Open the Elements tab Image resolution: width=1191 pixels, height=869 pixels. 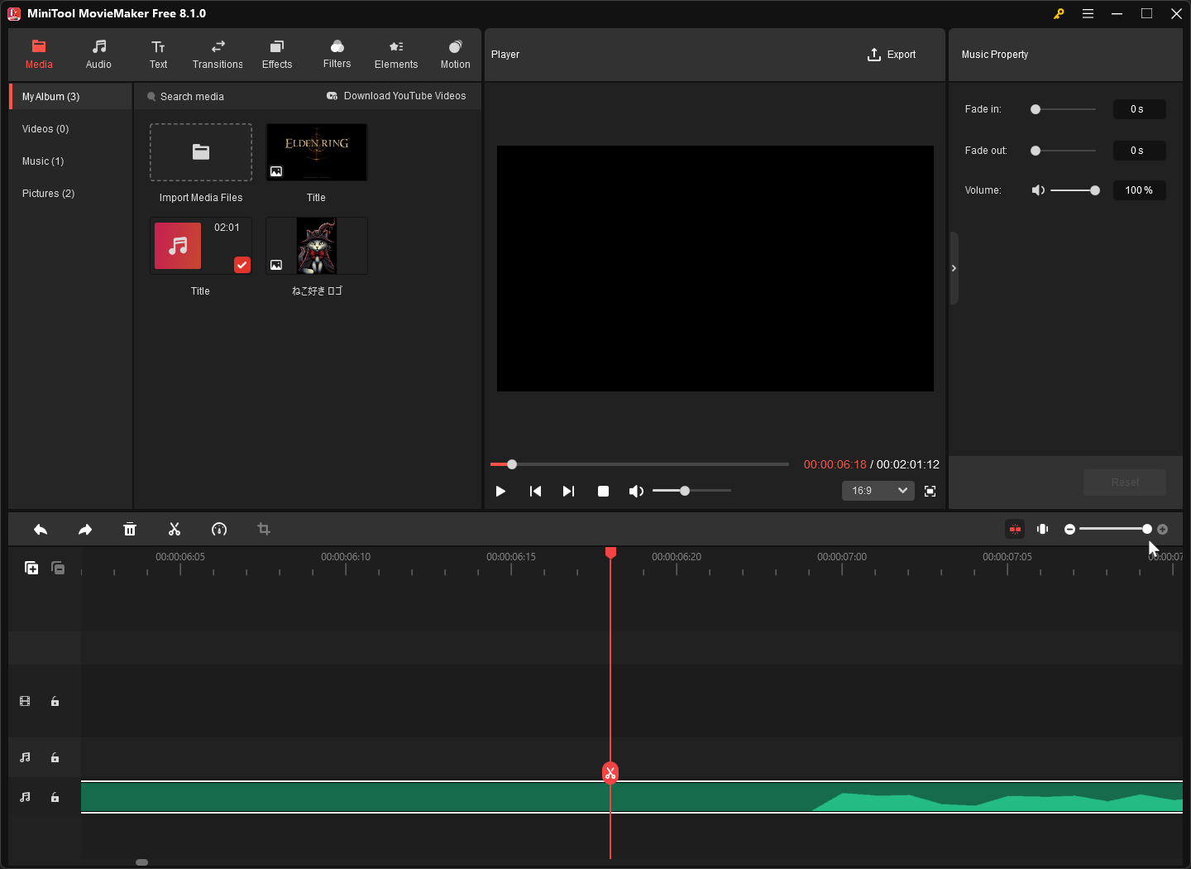[x=396, y=55]
